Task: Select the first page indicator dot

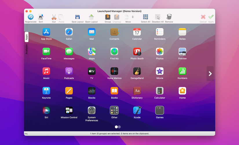Action: coord(116,127)
